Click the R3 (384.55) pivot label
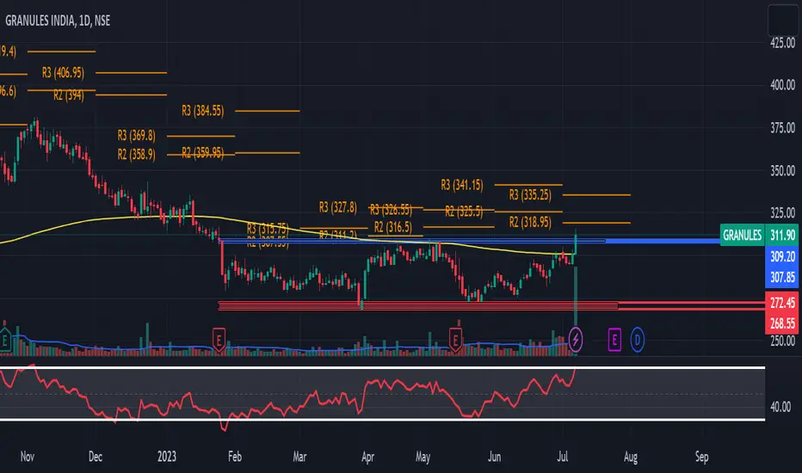The width and height of the screenshot is (802, 473). click(x=202, y=110)
